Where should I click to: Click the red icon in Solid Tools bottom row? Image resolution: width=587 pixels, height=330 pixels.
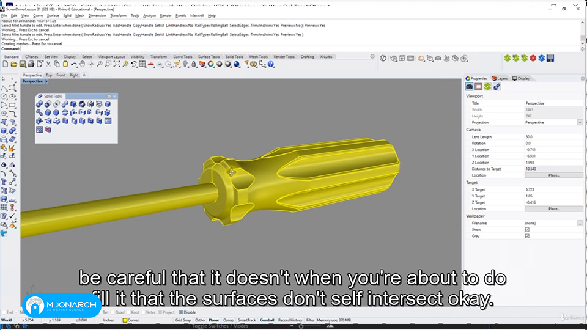pyautogui.click(x=48, y=130)
